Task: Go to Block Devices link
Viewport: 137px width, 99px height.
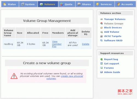Action: pos(113,28)
